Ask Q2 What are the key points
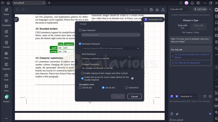Viewport: 218px width, 122px height. 191,63
